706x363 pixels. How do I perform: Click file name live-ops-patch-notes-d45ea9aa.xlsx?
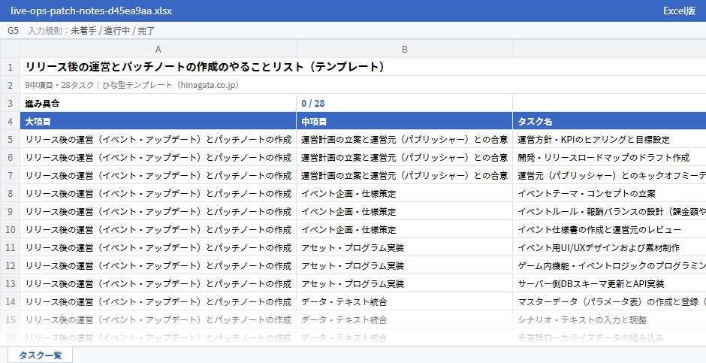(92, 11)
